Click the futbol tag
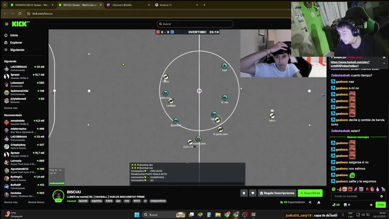Viewport: 389px width, 219px height. [109, 201]
